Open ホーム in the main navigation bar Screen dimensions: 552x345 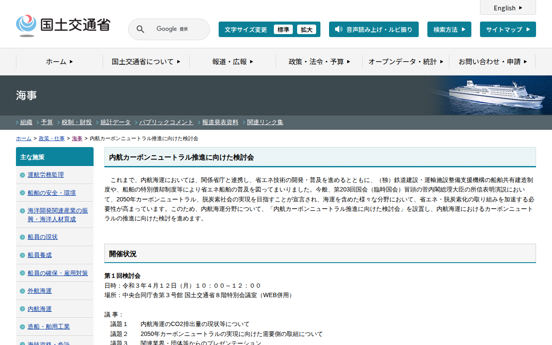tap(60, 62)
